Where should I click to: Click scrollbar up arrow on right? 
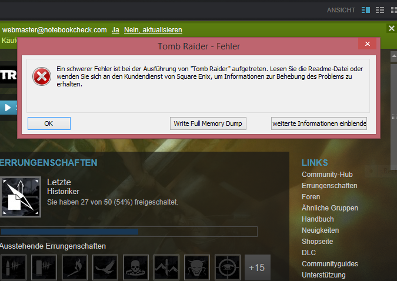pyautogui.click(x=393, y=56)
